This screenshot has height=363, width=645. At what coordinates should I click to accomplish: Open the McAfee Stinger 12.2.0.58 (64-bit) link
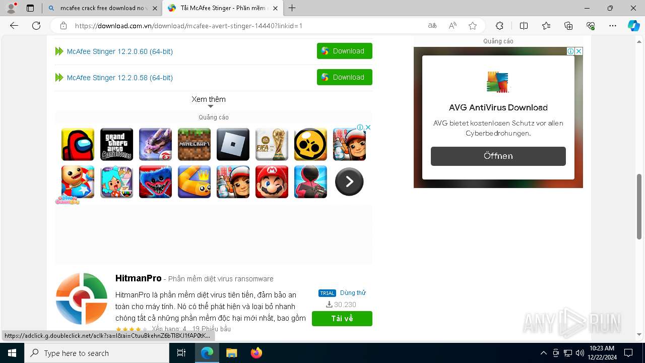pos(120,78)
